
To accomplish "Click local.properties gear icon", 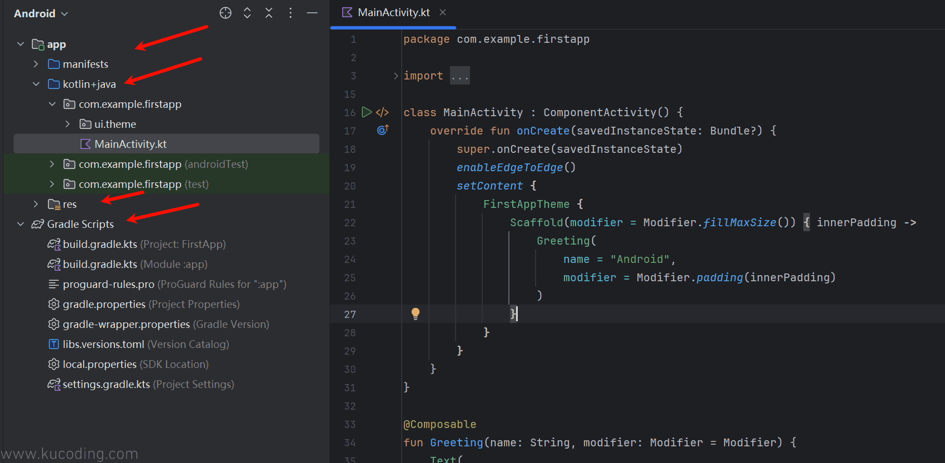I will (x=54, y=364).
